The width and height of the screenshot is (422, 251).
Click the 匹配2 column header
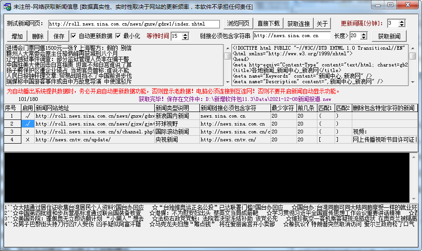click(343, 108)
